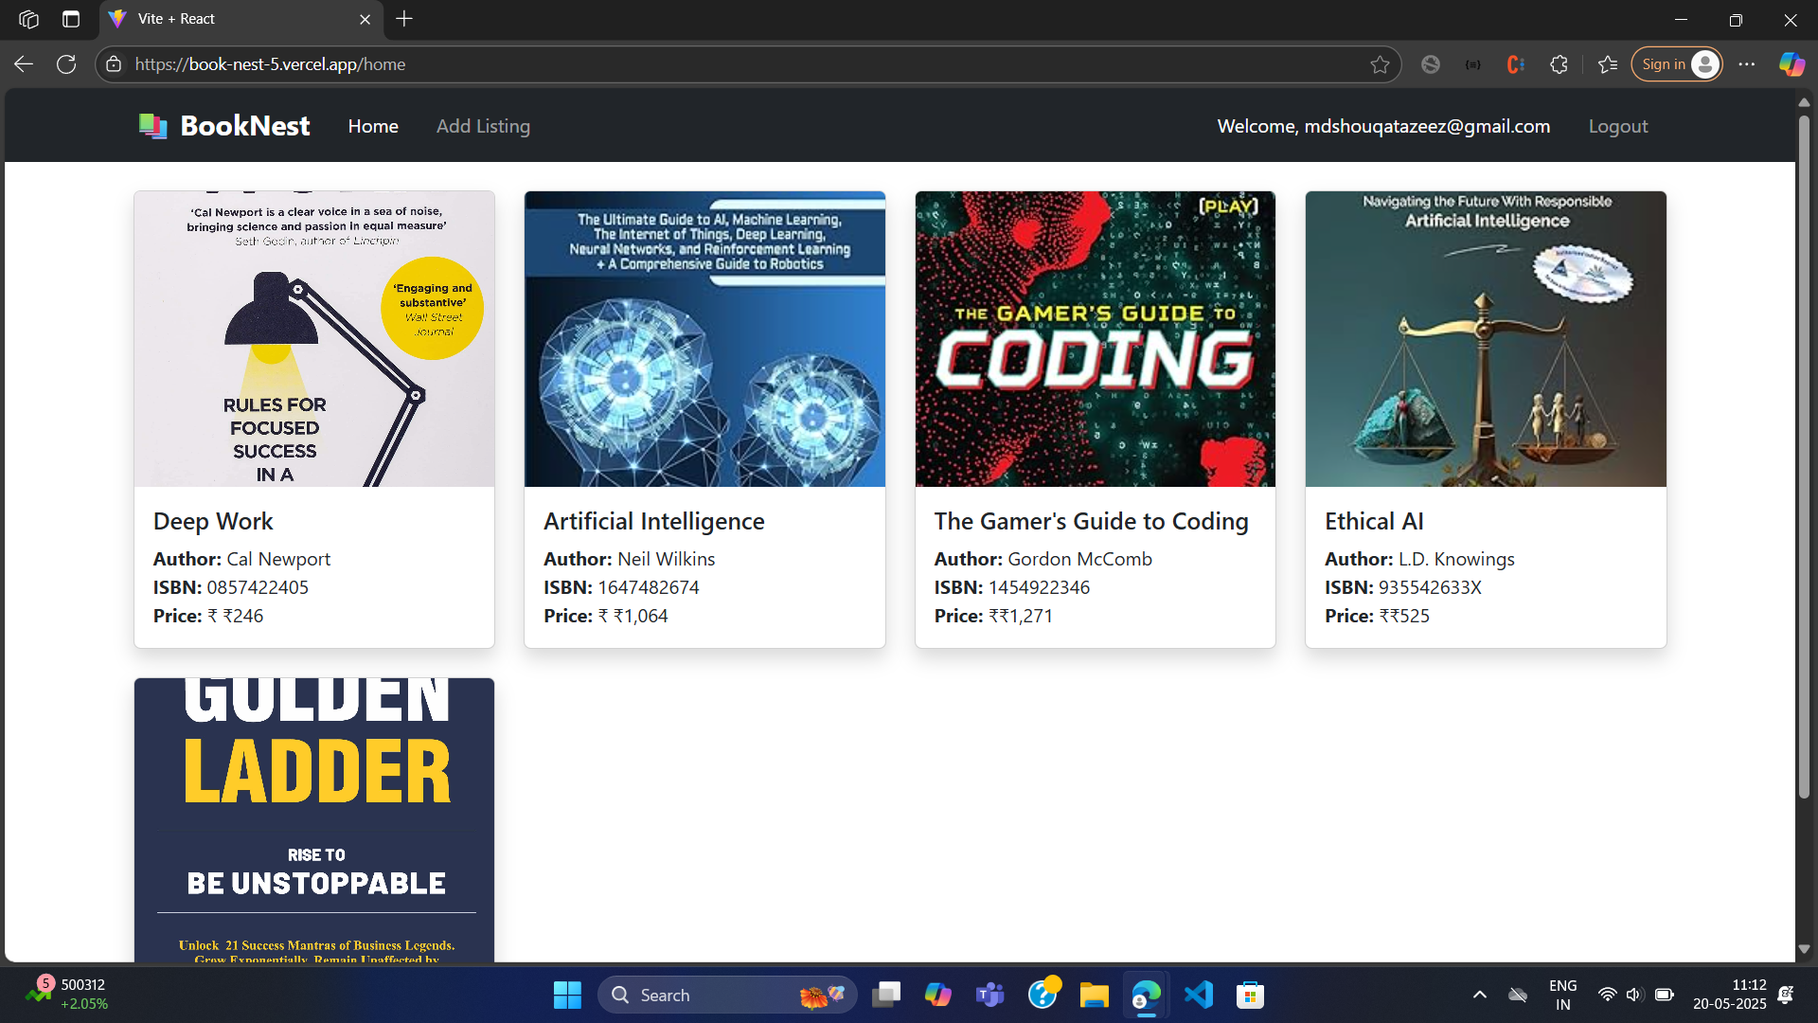Image resolution: width=1818 pixels, height=1023 pixels.
Task: Show hidden system tray icons
Action: point(1479,995)
